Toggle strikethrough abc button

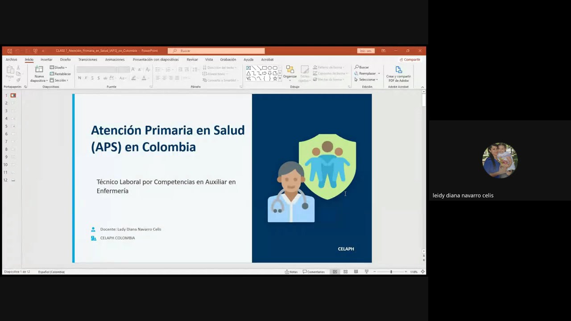105,78
